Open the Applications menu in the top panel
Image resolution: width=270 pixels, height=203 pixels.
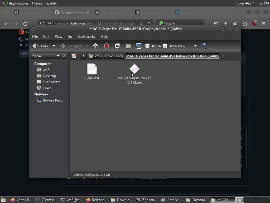click(16, 3)
